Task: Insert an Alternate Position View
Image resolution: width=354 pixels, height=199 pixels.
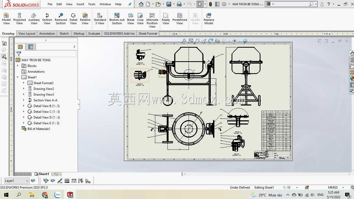Action: pos(152,20)
